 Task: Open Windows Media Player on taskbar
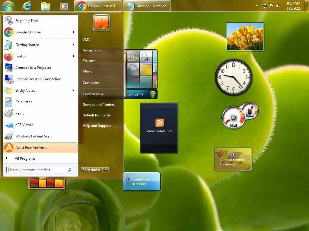coord(64,6)
